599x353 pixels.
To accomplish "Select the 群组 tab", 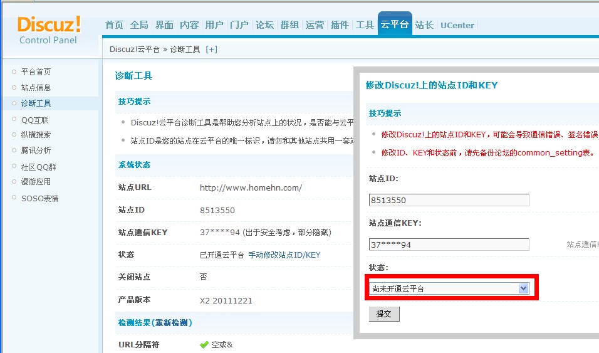I will 289,25.
